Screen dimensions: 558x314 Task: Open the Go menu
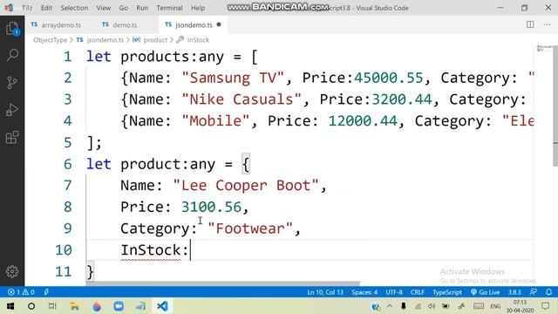pyautogui.click(x=124, y=8)
